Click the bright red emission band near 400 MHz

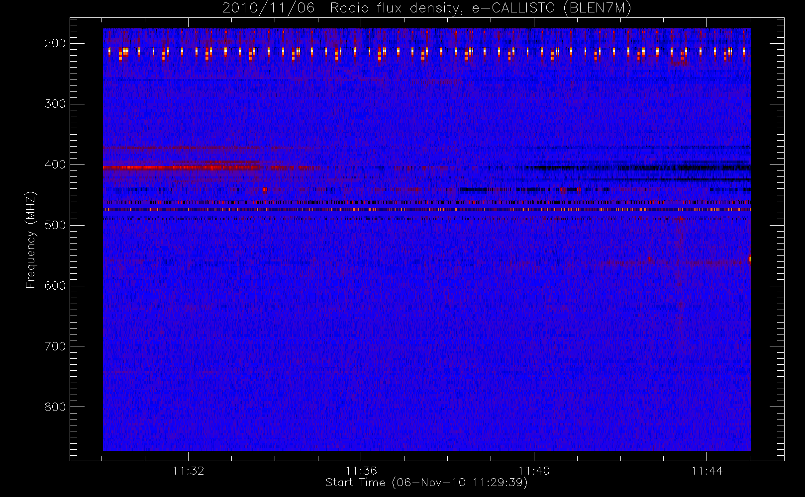[182, 167]
